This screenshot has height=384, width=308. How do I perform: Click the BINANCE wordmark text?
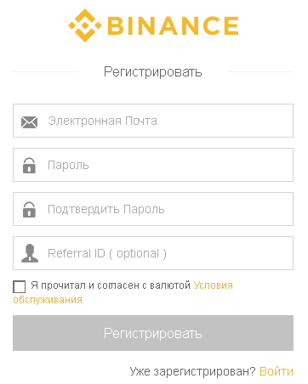tap(173, 25)
